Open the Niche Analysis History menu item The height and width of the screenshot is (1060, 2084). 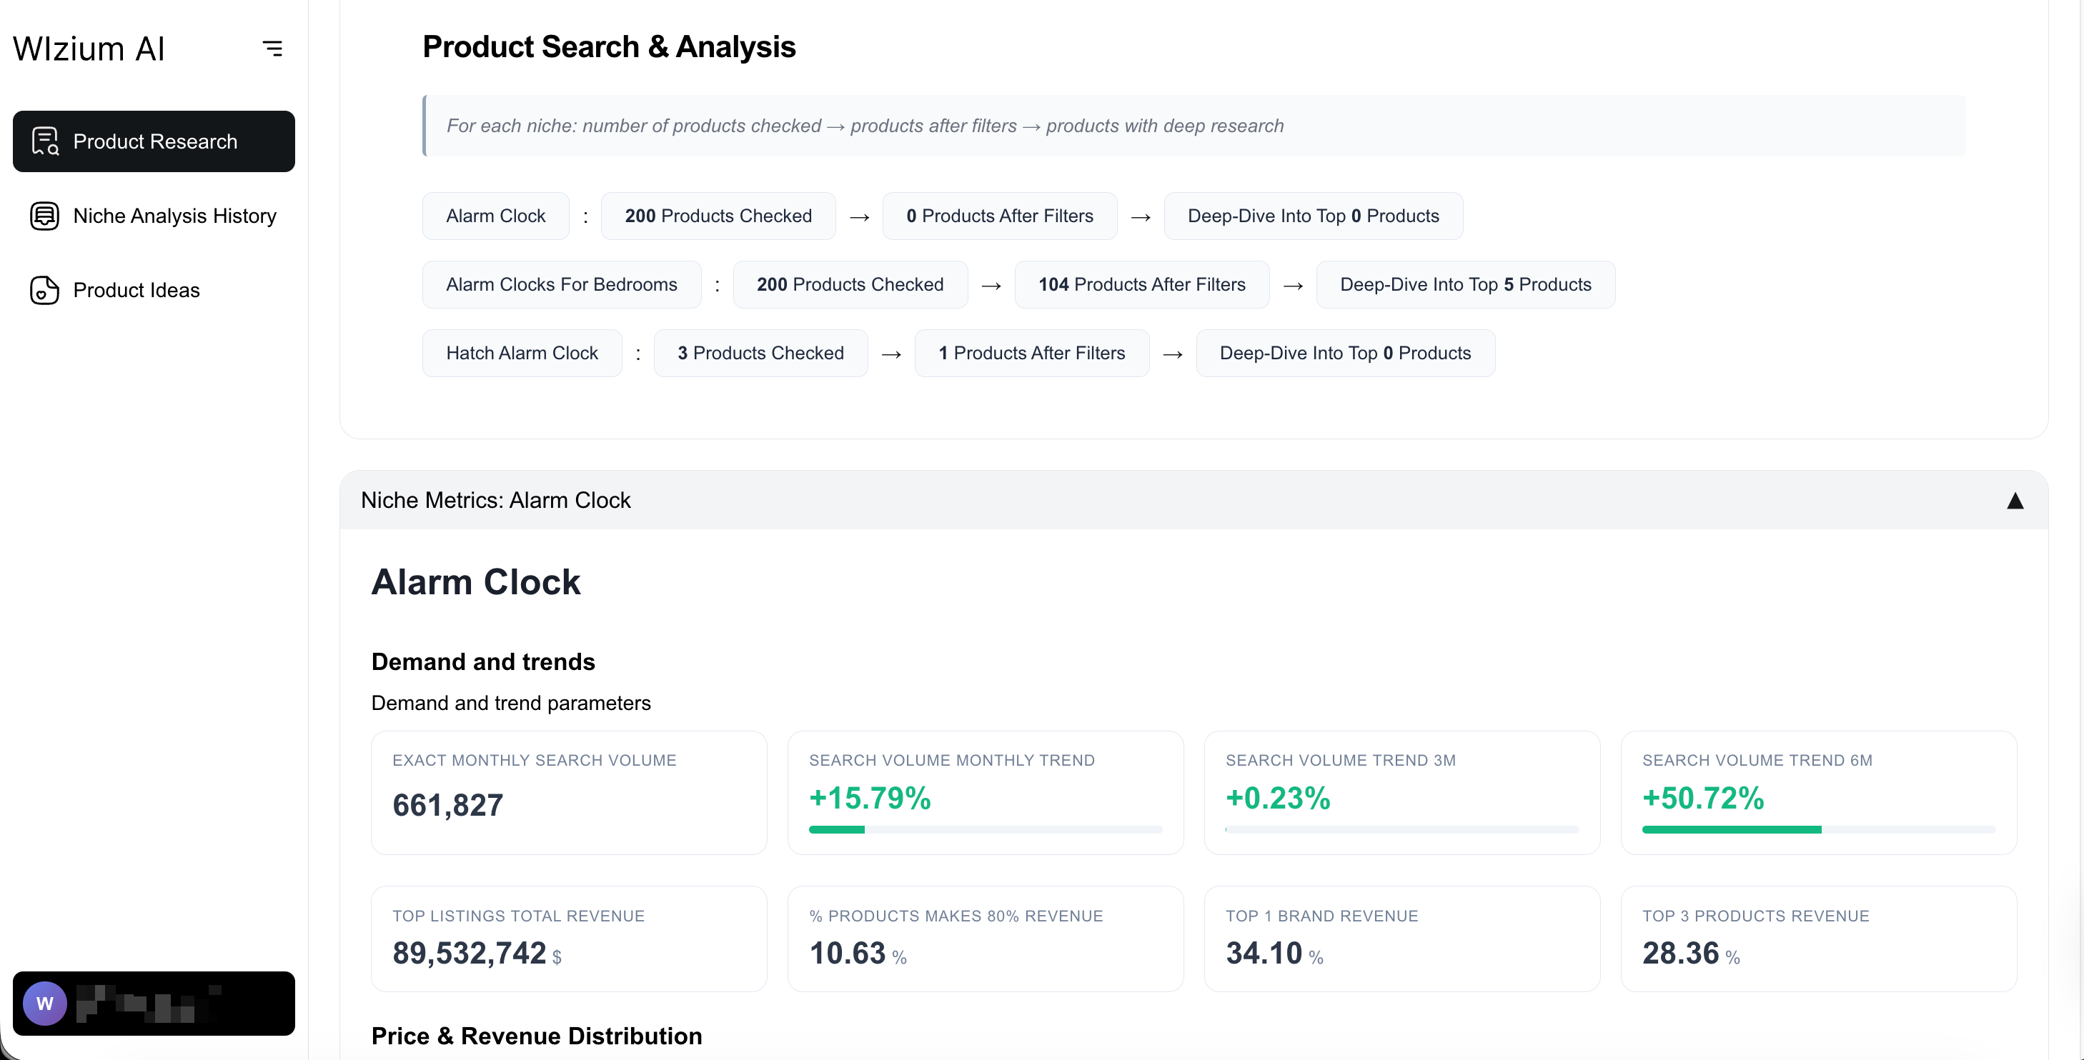pyautogui.click(x=174, y=216)
